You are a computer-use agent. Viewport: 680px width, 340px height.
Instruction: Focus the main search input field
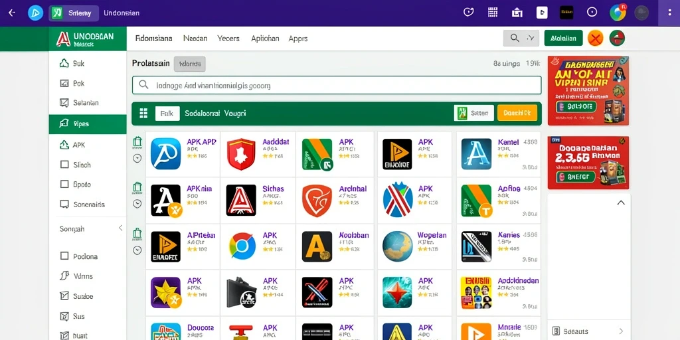(337, 86)
